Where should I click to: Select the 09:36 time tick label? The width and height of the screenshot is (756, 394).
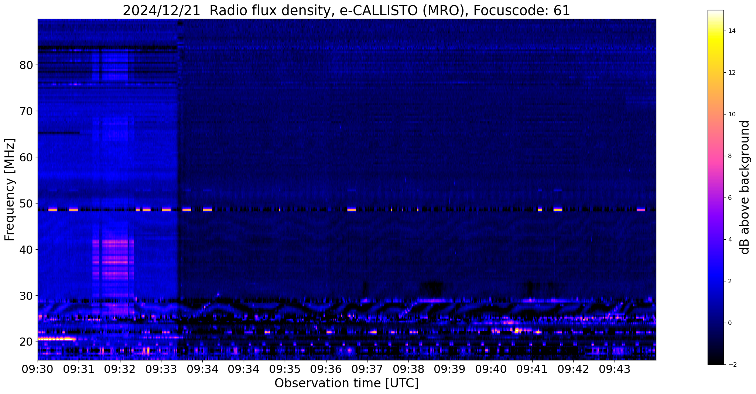[x=326, y=369]
